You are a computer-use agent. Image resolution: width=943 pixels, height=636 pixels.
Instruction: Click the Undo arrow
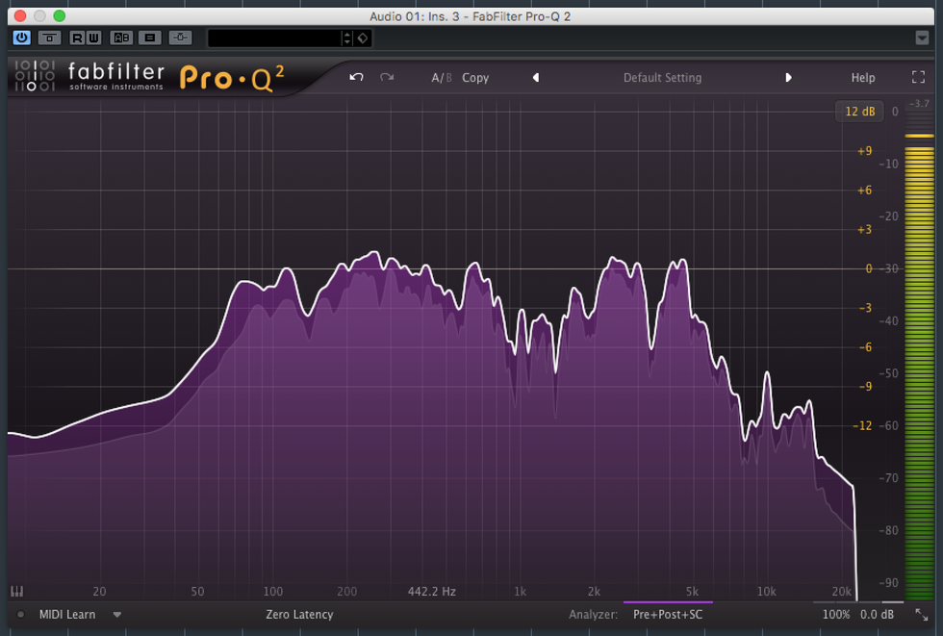(x=357, y=78)
